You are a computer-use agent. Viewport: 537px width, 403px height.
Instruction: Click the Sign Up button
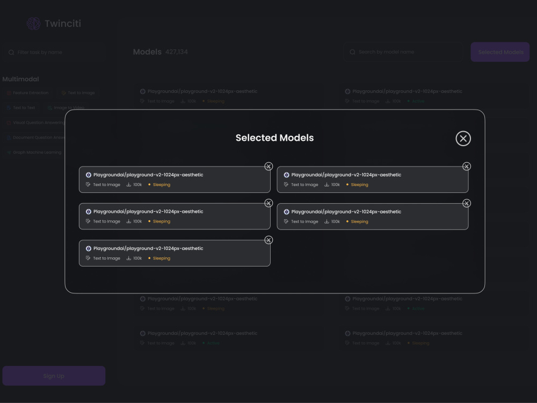[x=54, y=376]
